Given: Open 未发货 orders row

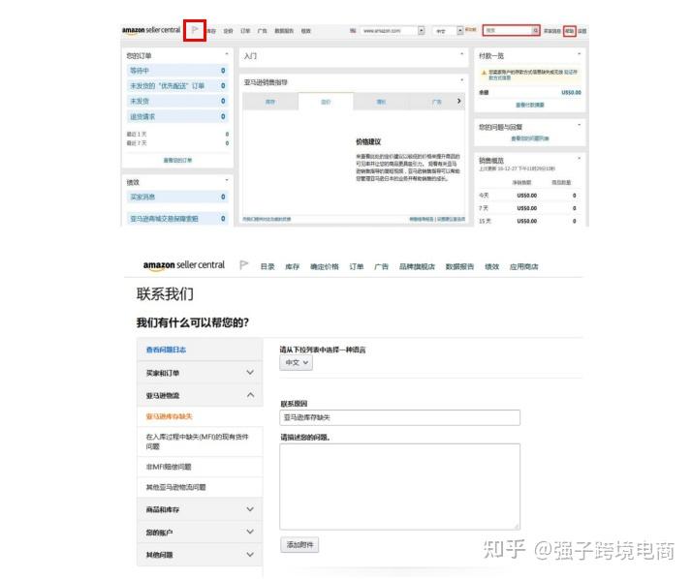Looking at the screenshot, I should tap(177, 101).
